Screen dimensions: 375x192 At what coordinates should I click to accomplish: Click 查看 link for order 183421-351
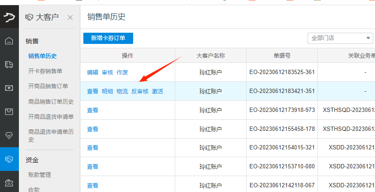[92, 91]
